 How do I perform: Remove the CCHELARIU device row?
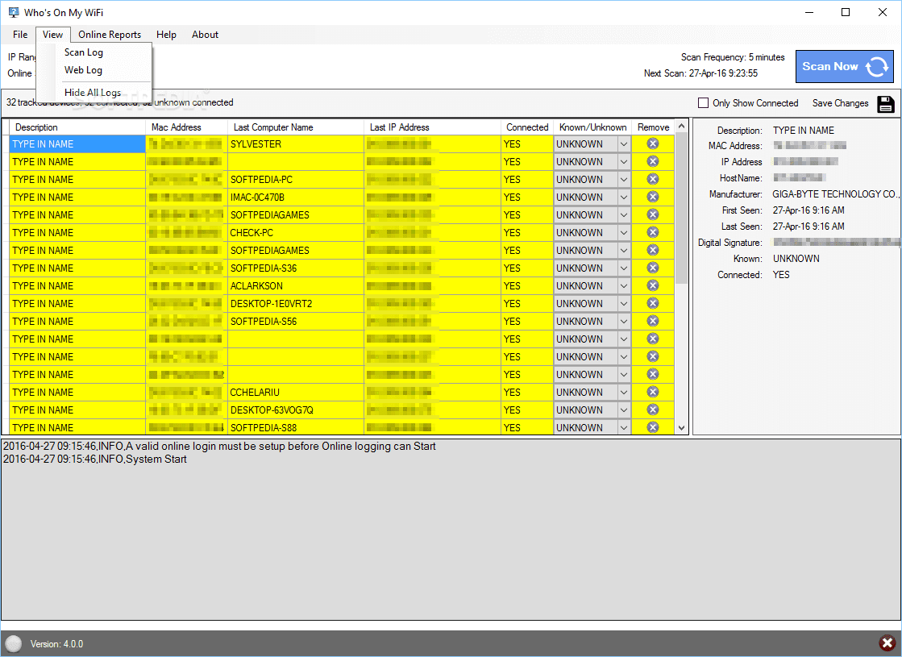tap(652, 392)
